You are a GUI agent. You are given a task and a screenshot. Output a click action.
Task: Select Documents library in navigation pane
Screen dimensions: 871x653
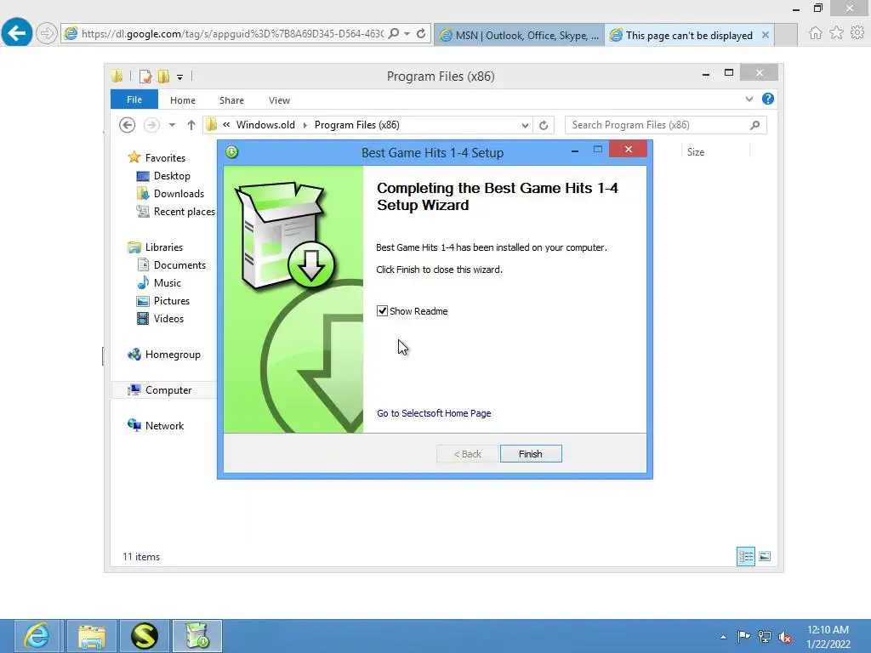[x=179, y=265]
